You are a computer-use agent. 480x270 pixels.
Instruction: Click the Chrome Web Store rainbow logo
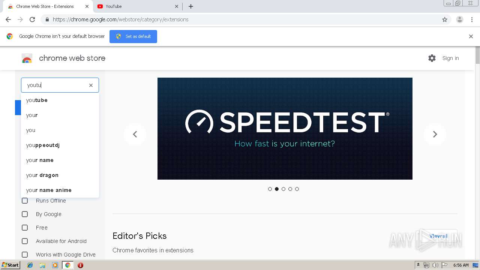pyautogui.click(x=27, y=58)
